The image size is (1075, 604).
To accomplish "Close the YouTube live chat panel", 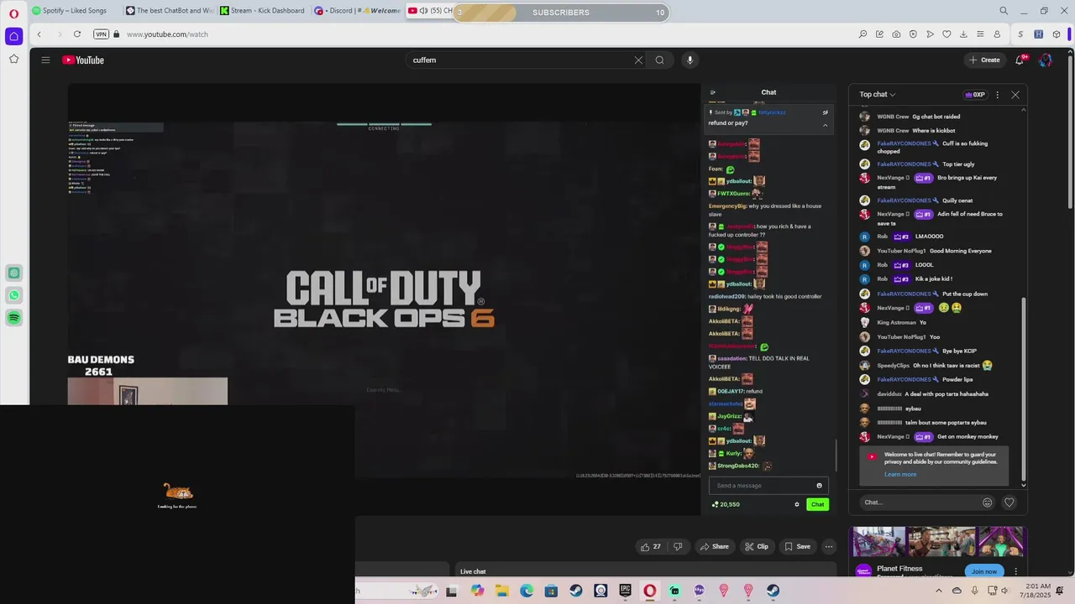I will pos(1015,95).
